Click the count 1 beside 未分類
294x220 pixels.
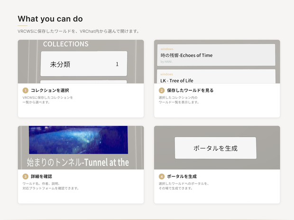tap(117, 64)
